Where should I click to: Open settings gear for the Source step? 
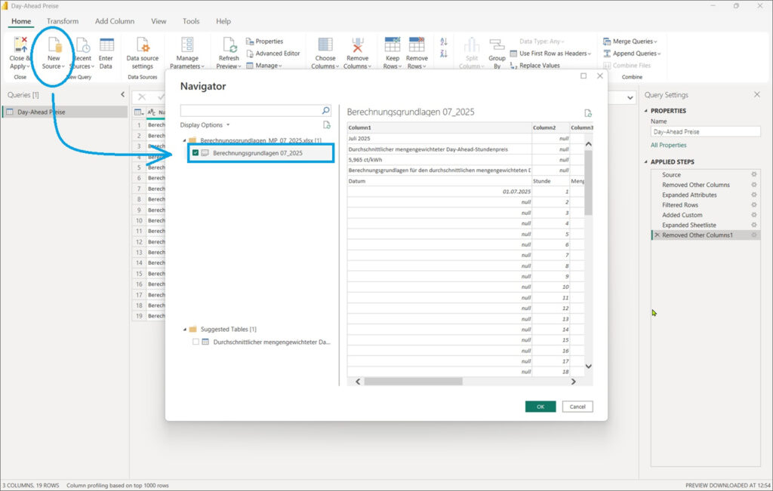(x=754, y=174)
